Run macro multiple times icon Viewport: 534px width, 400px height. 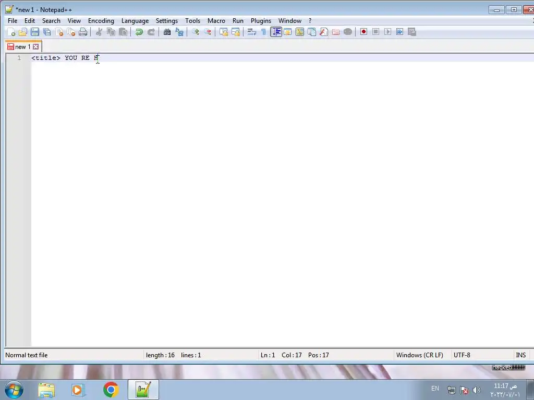pyautogui.click(x=399, y=32)
